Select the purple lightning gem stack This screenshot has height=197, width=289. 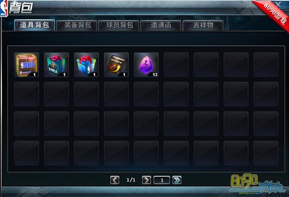[146, 65]
